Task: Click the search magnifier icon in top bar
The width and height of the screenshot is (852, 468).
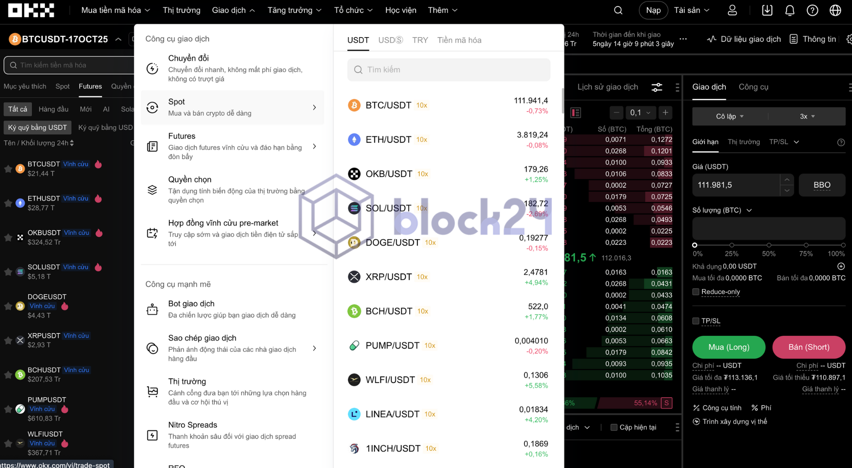Action: [x=618, y=10]
